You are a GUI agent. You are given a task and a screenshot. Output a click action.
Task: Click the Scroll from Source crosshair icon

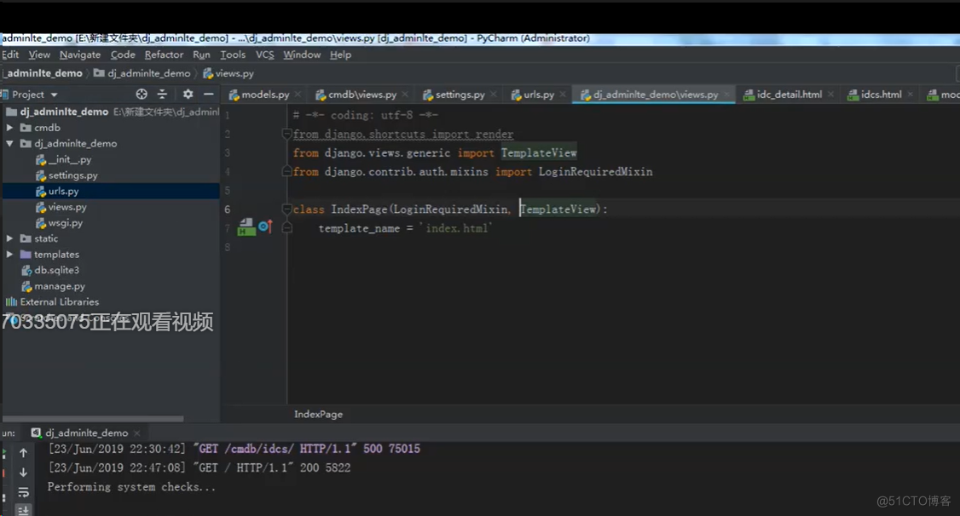(x=141, y=95)
